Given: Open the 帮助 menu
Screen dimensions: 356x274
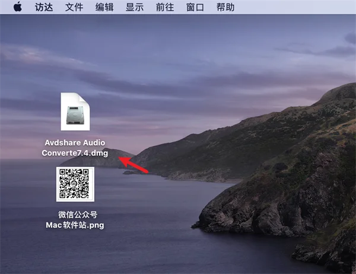Looking at the screenshot, I should (x=225, y=7).
